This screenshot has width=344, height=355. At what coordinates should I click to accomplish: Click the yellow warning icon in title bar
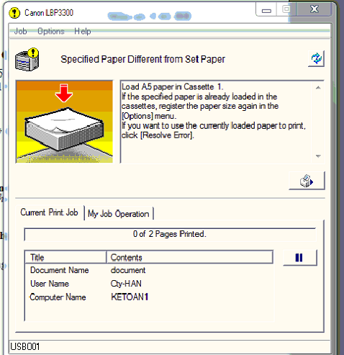pyautogui.click(x=14, y=13)
